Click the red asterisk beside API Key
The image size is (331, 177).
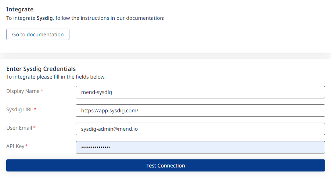27,146
